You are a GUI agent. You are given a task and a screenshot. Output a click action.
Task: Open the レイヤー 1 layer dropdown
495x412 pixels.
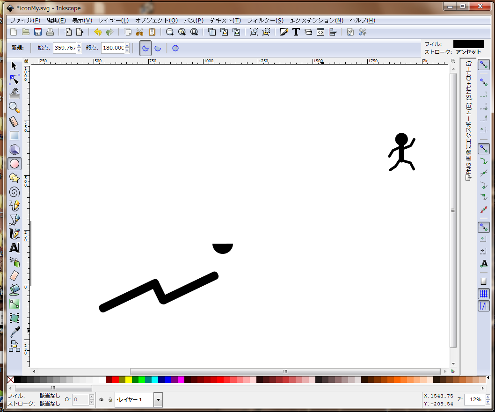click(x=158, y=400)
